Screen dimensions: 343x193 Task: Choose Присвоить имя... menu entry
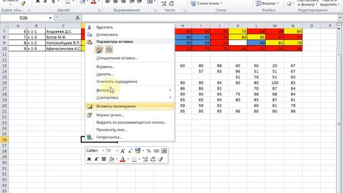click(x=130, y=130)
